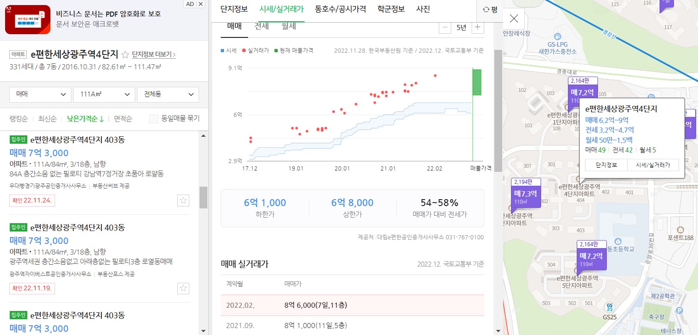The width and height of the screenshot is (698, 335).
Task: Click 2022.02. 8억 6,000 transaction row
Action: [x=353, y=305]
